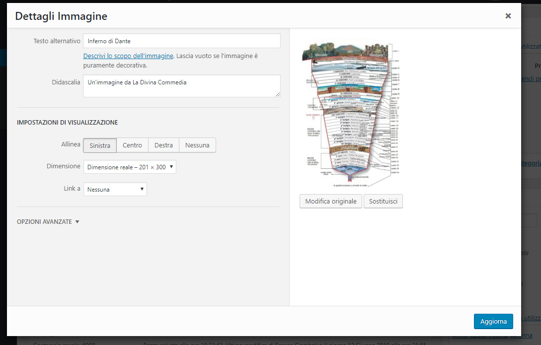Set alignment to Nessuna

pos(197,145)
